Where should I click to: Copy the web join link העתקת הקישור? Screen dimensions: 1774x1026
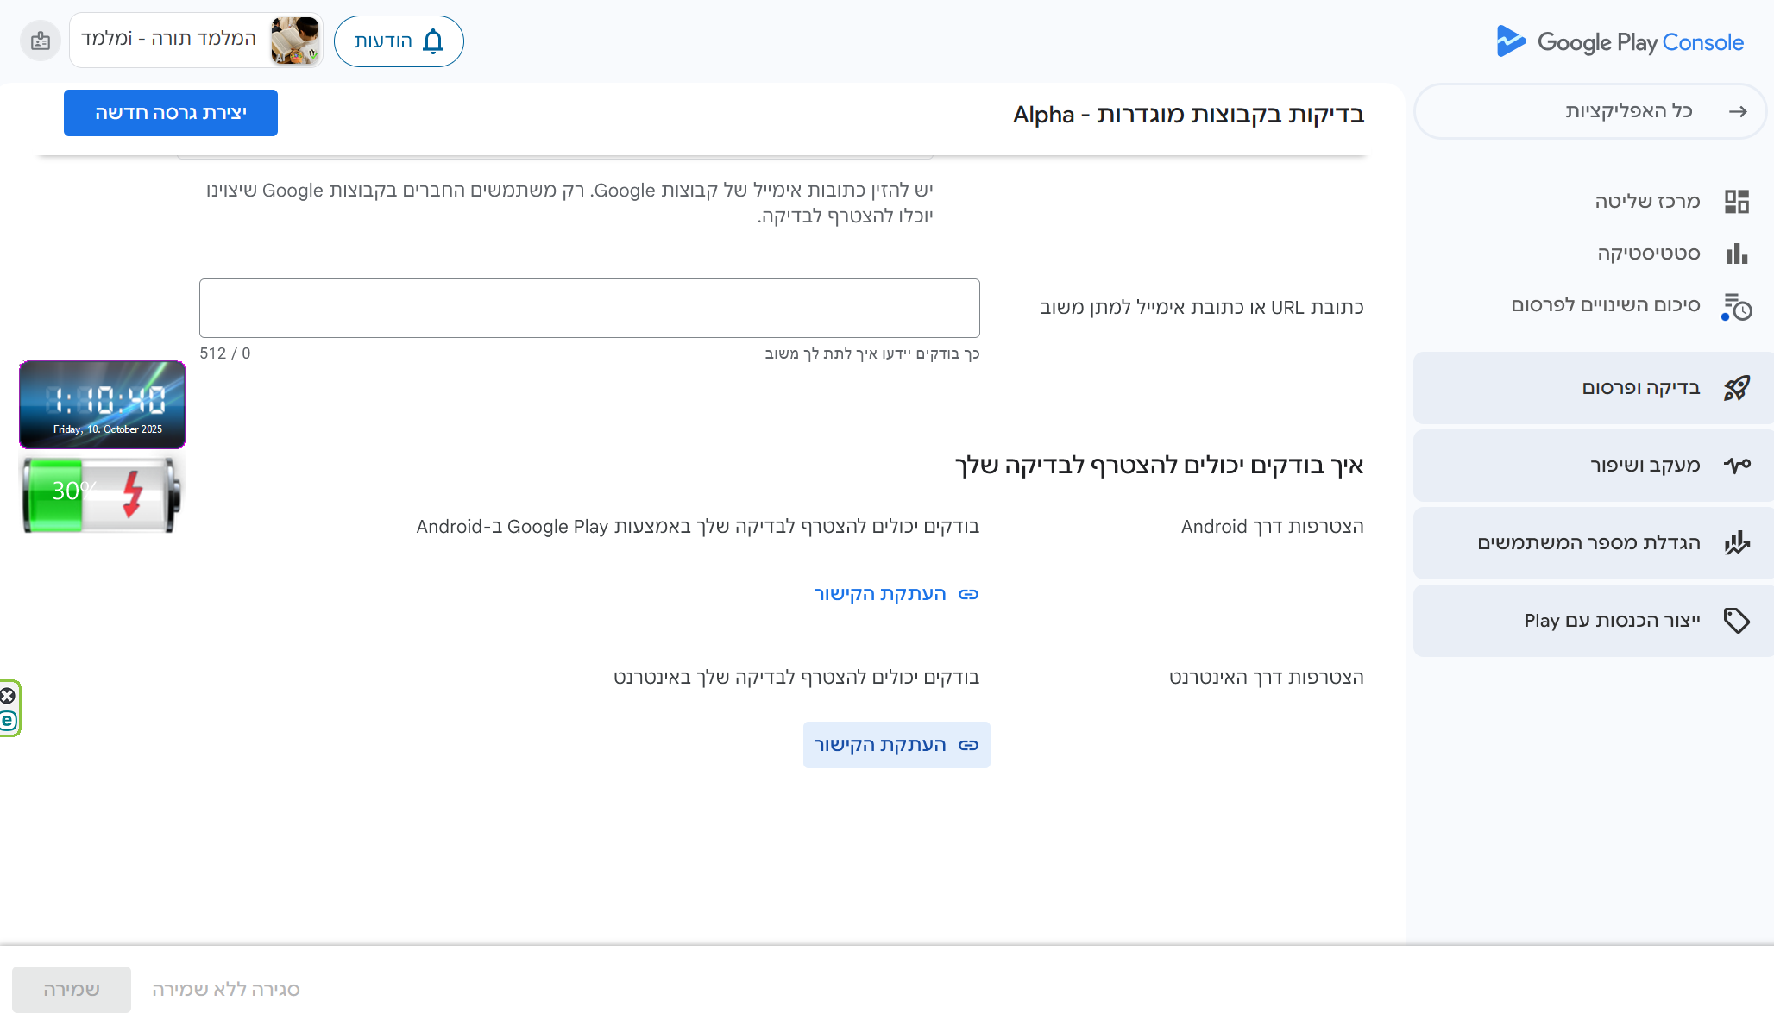tap(896, 745)
